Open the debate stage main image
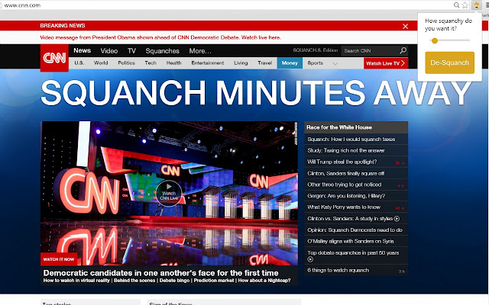Viewport: 489px width, 305px height. click(x=169, y=193)
